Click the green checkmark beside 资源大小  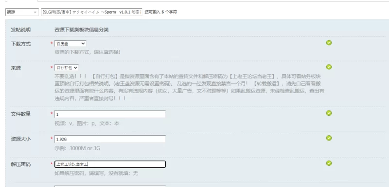329,138
